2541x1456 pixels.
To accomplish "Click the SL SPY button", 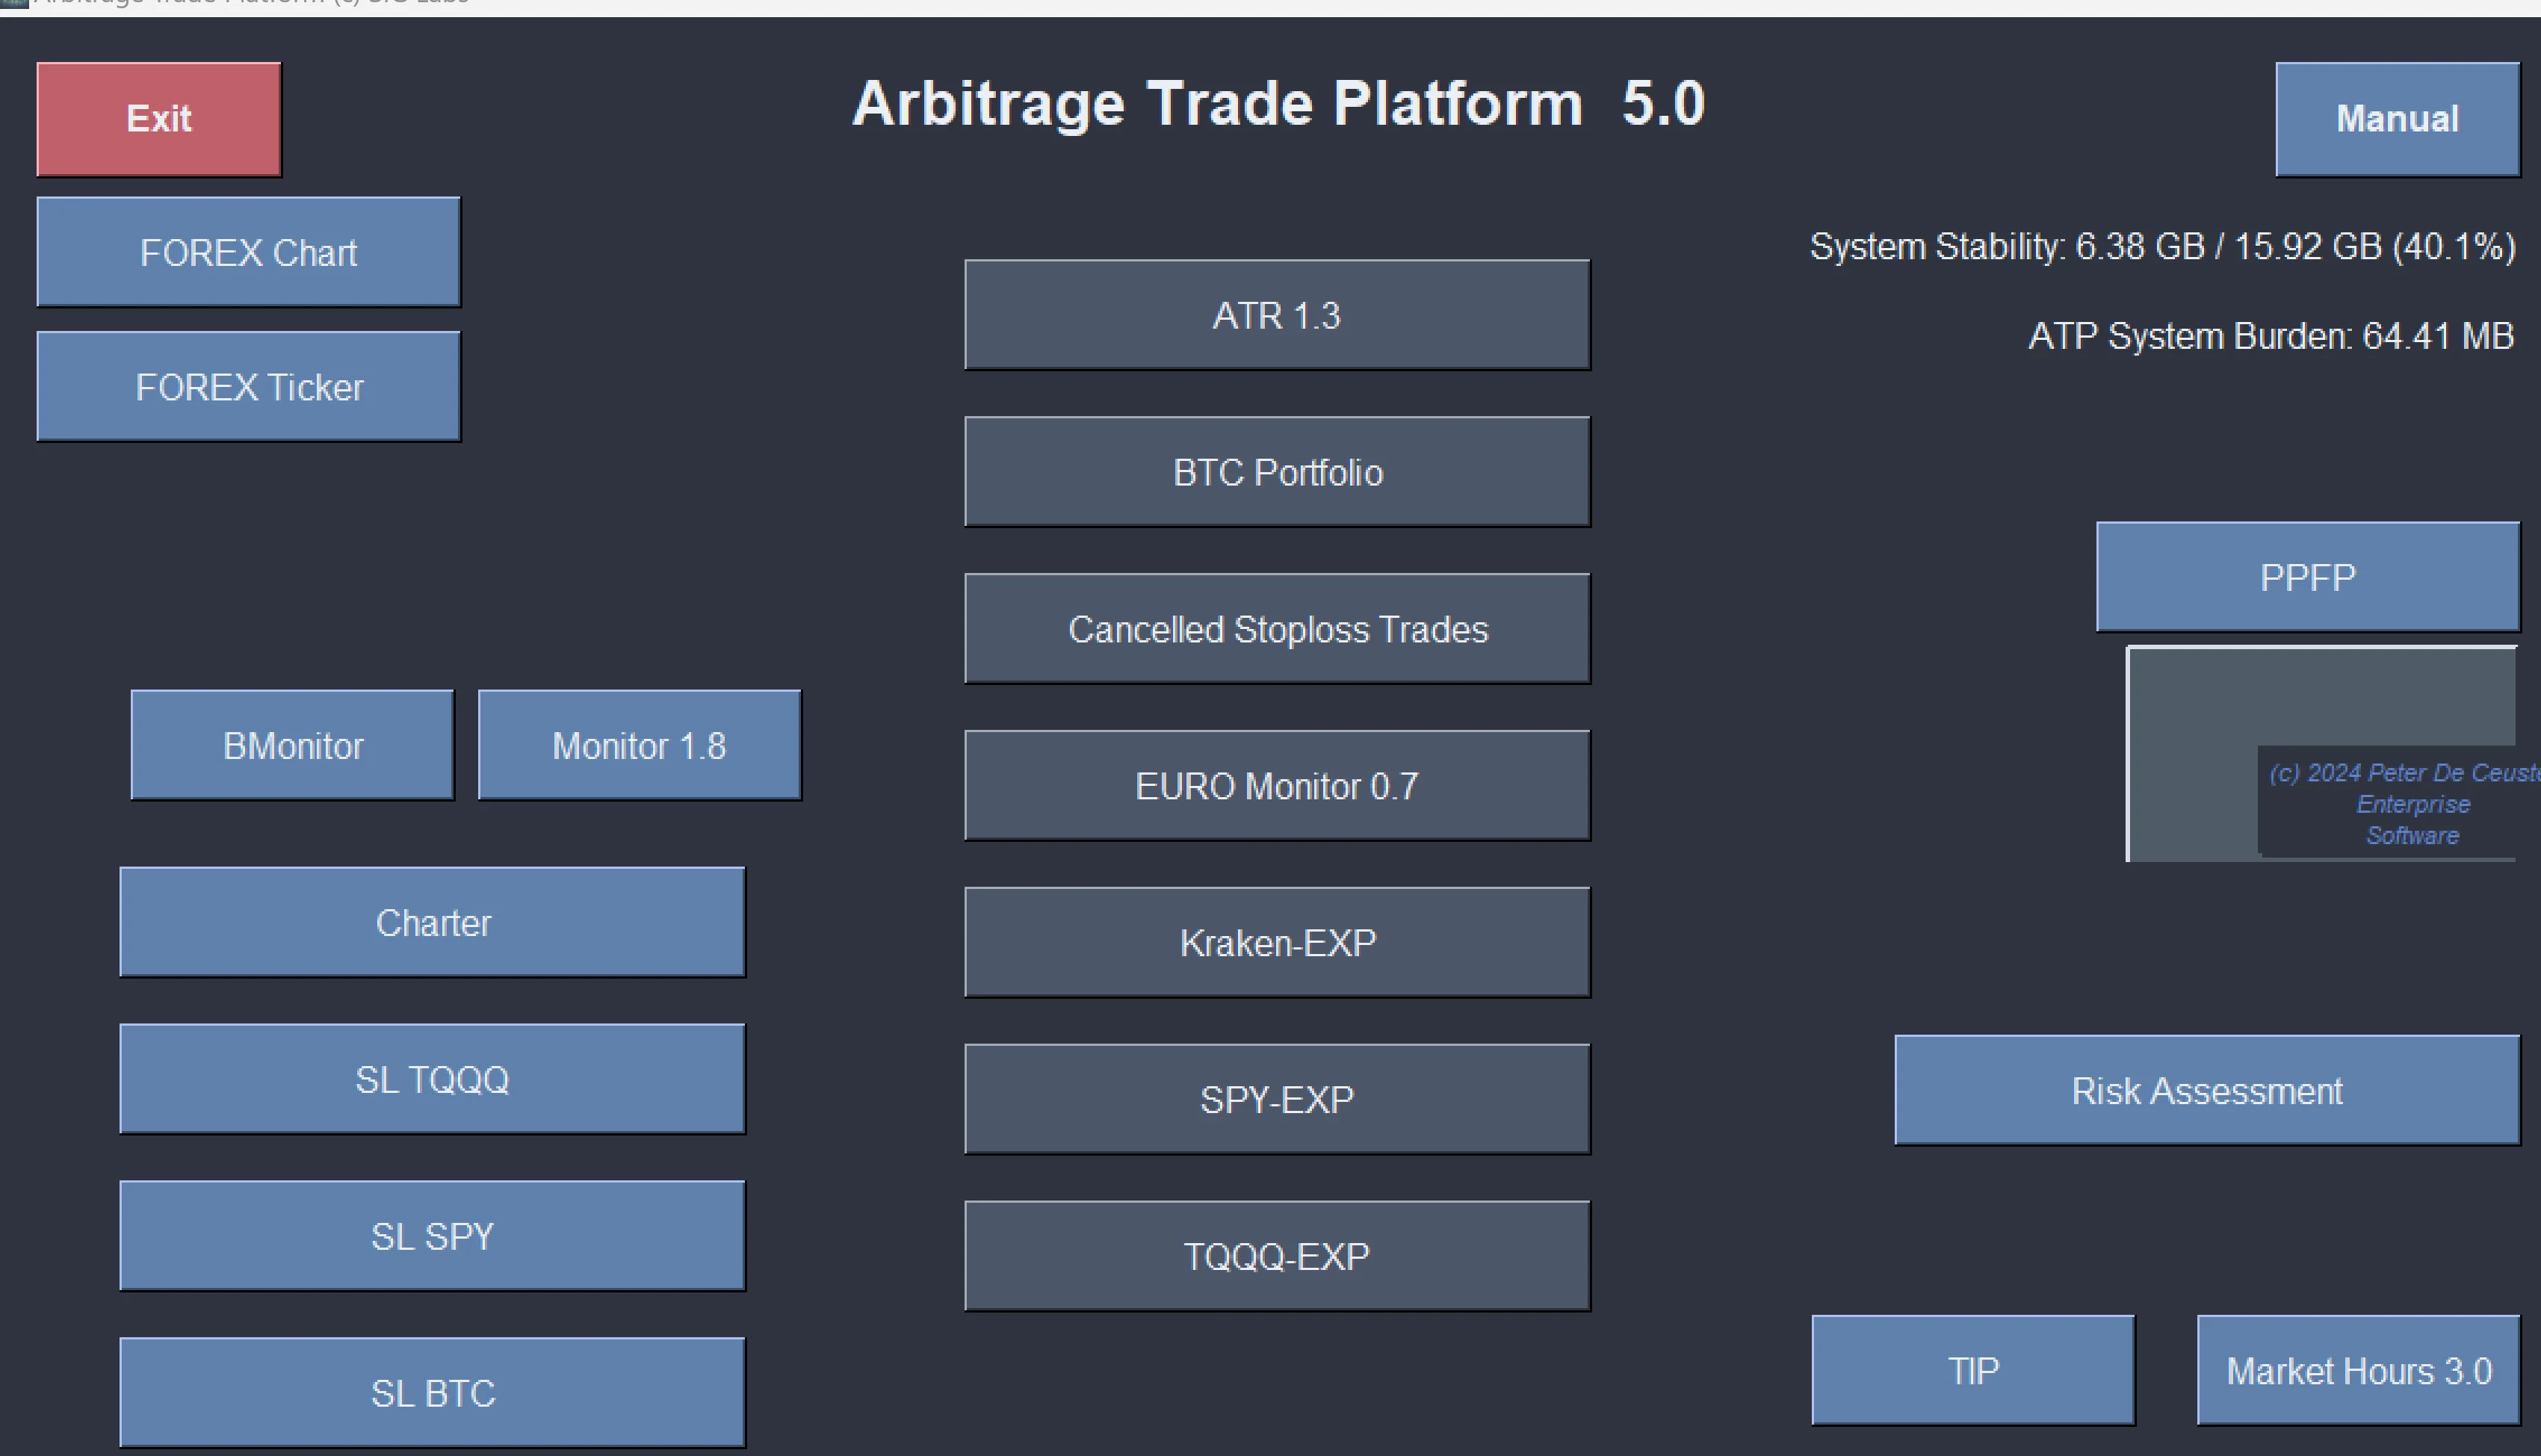I will click(x=432, y=1237).
